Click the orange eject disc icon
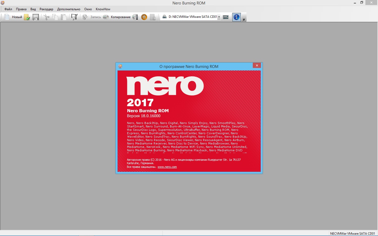Screen dimensions: 378x236 pyautogui.click(x=144, y=17)
